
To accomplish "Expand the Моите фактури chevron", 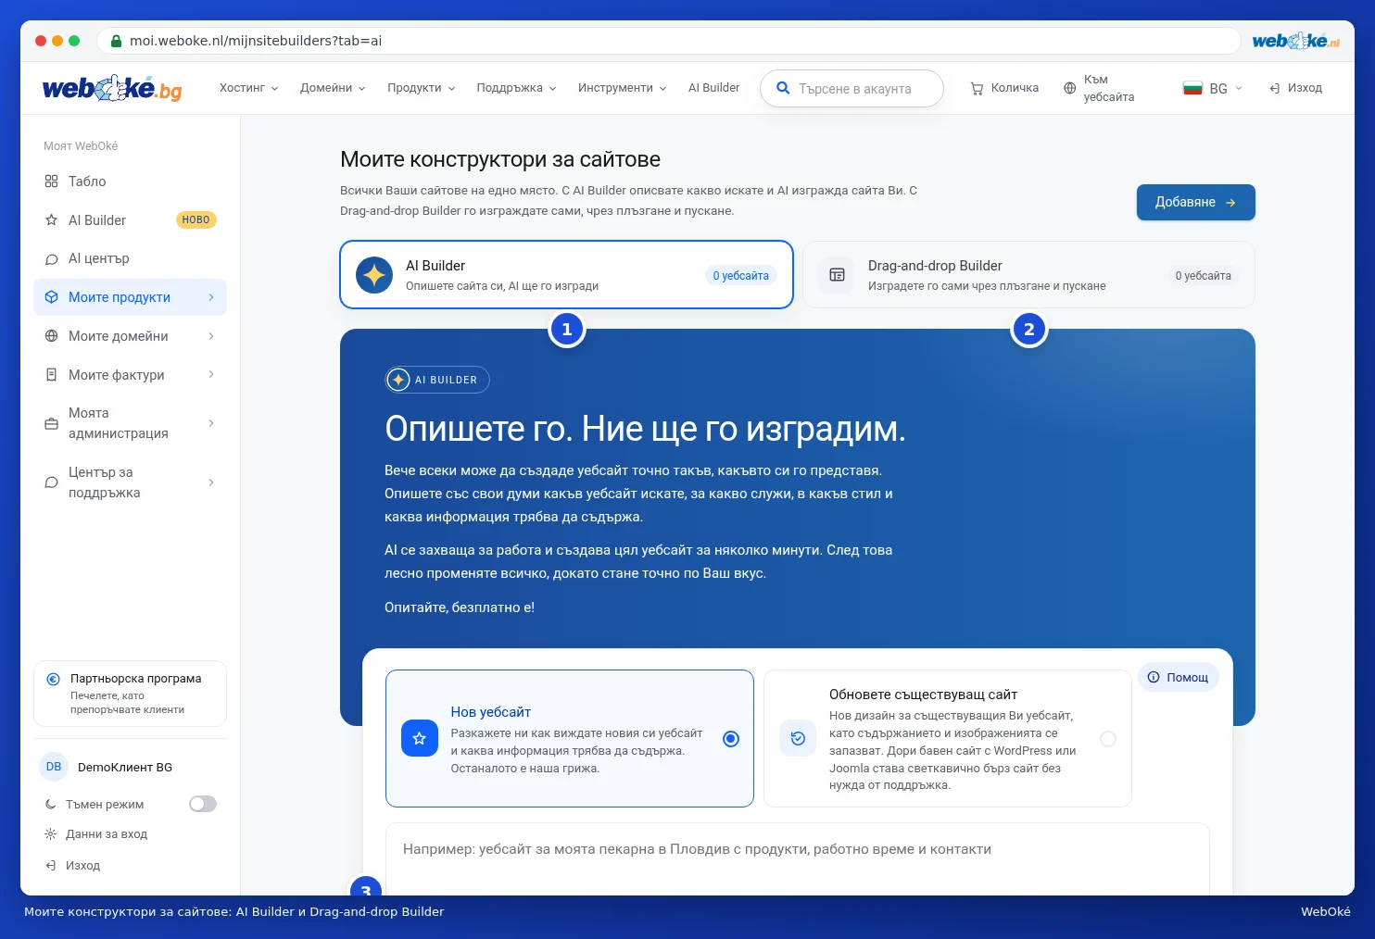I will click(x=211, y=375).
